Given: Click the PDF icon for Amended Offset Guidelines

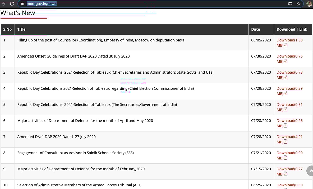Looking at the screenshot, I should coord(286,62).
